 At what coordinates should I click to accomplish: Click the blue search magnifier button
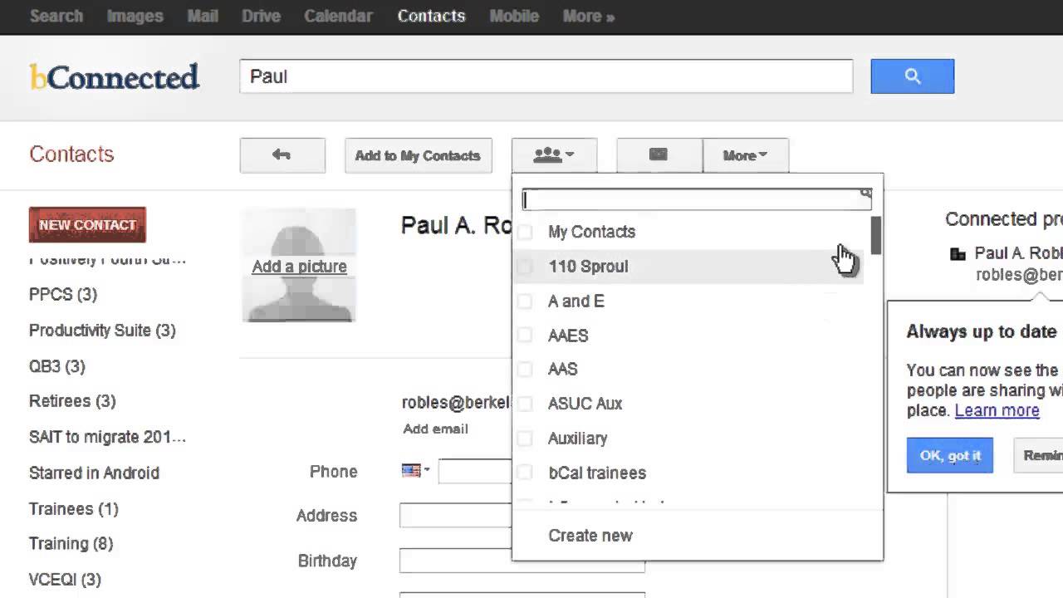click(x=912, y=76)
